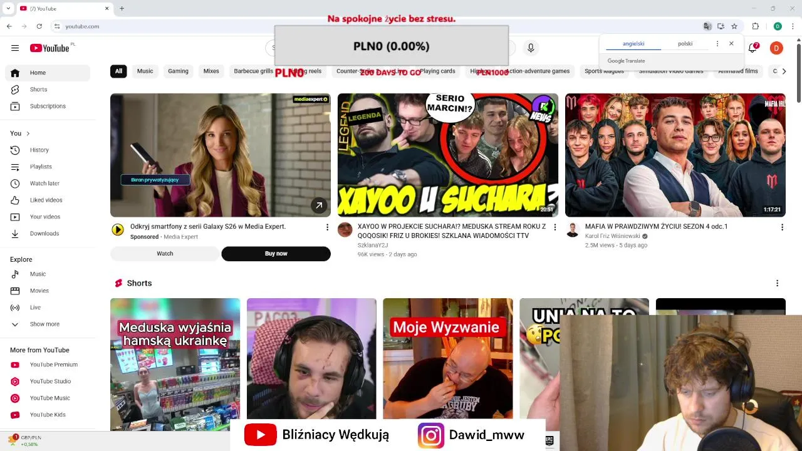
Task: Open Watch later list
Action: click(x=48, y=184)
